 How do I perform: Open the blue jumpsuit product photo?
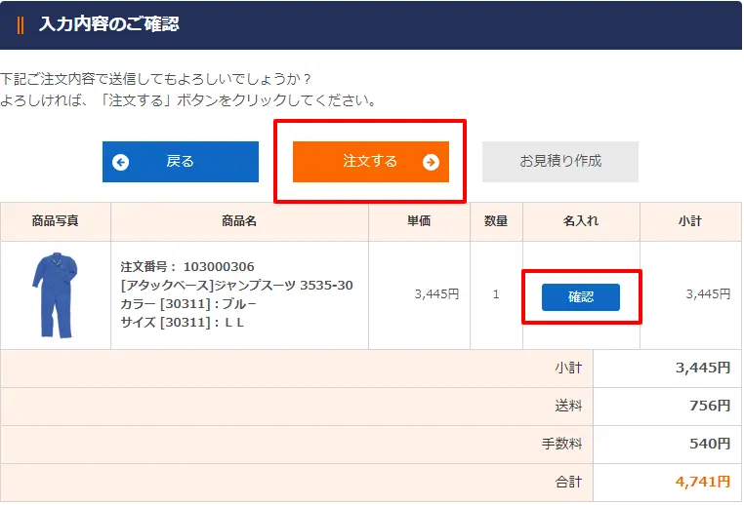tap(55, 294)
